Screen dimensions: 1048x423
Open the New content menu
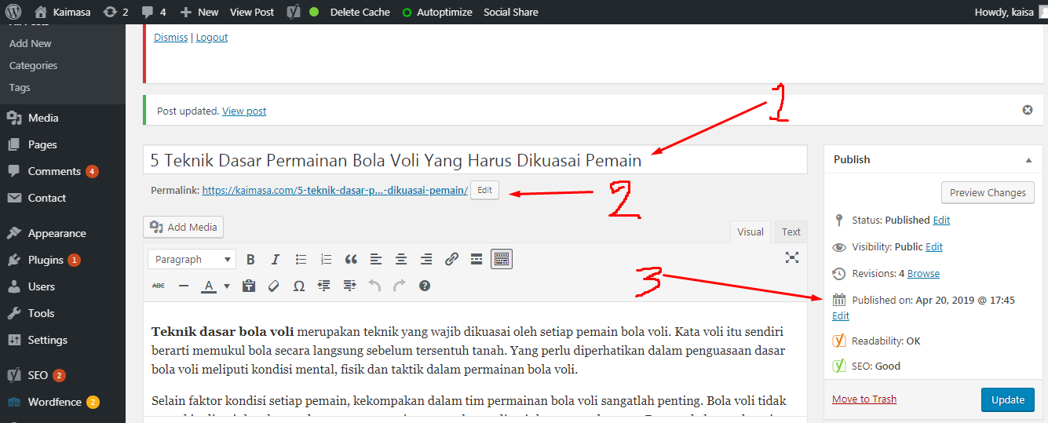(199, 12)
